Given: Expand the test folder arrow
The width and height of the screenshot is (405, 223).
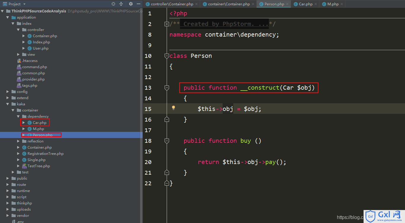Looking at the screenshot, I should (13, 172).
